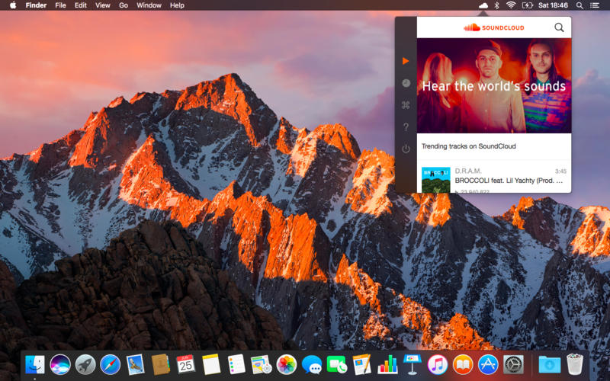610x381 pixels.
Task: Click the Hear the world's sounds banner
Action: [x=494, y=85]
